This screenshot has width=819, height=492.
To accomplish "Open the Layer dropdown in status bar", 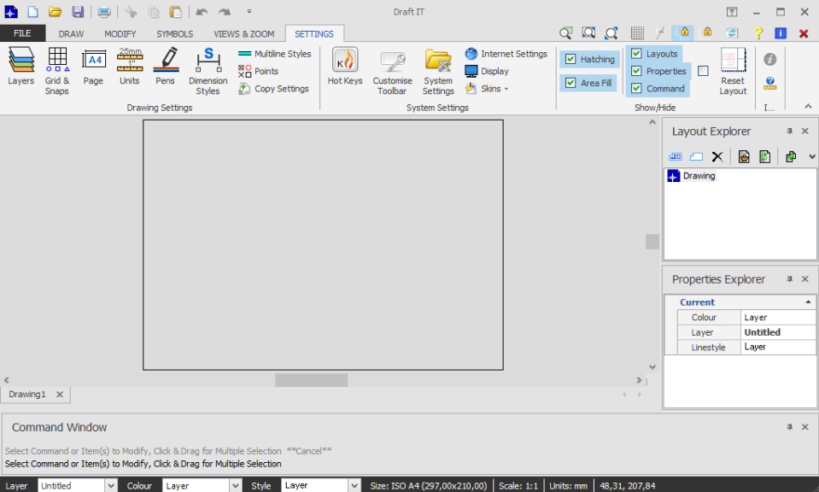I will (x=111, y=486).
